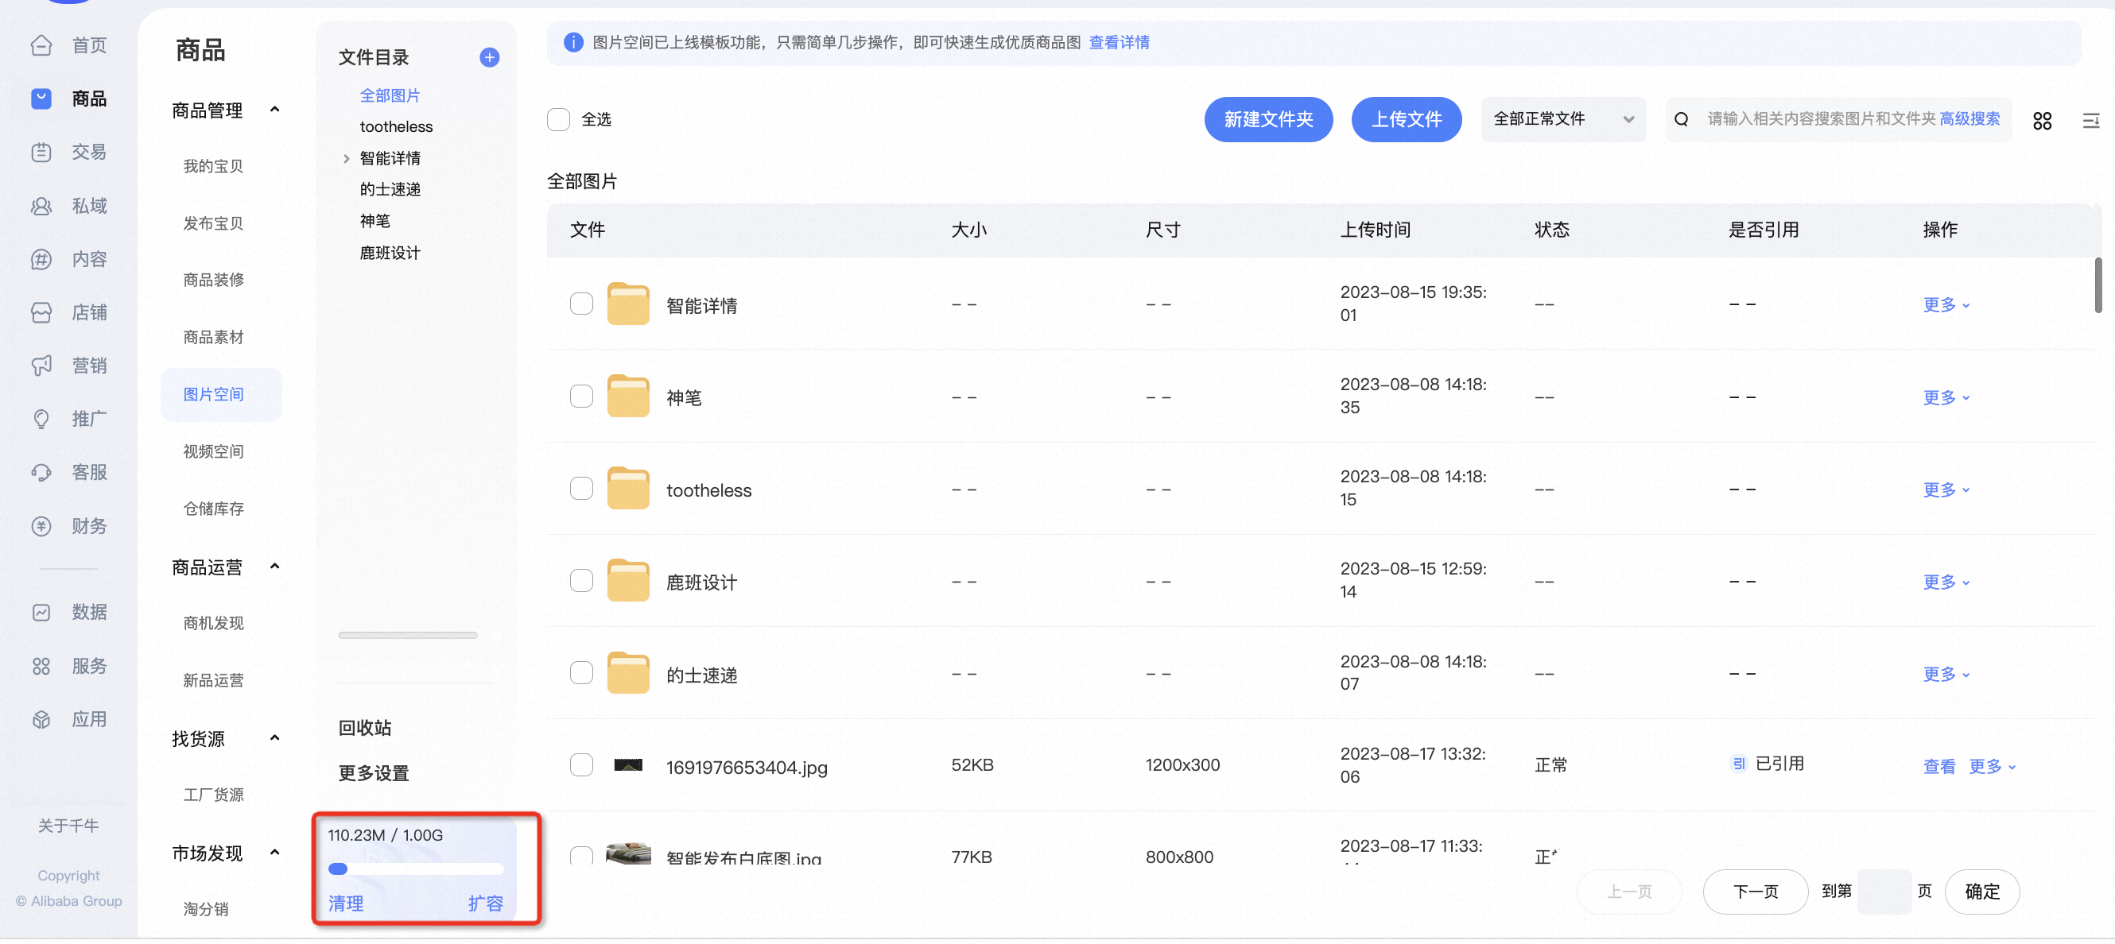Collapse the 市场发现 section
2115x944 pixels.
[275, 852]
